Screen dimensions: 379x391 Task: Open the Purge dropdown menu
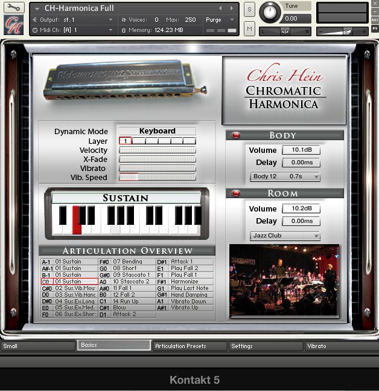[x=232, y=20]
